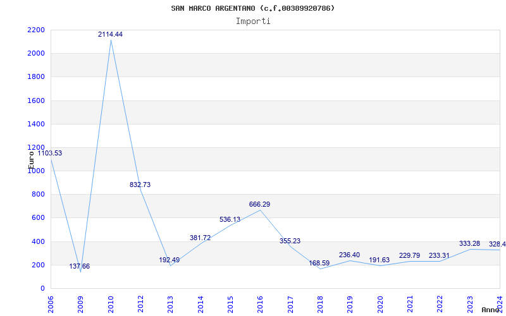Click the 2018 year axis label

click(x=320, y=305)
